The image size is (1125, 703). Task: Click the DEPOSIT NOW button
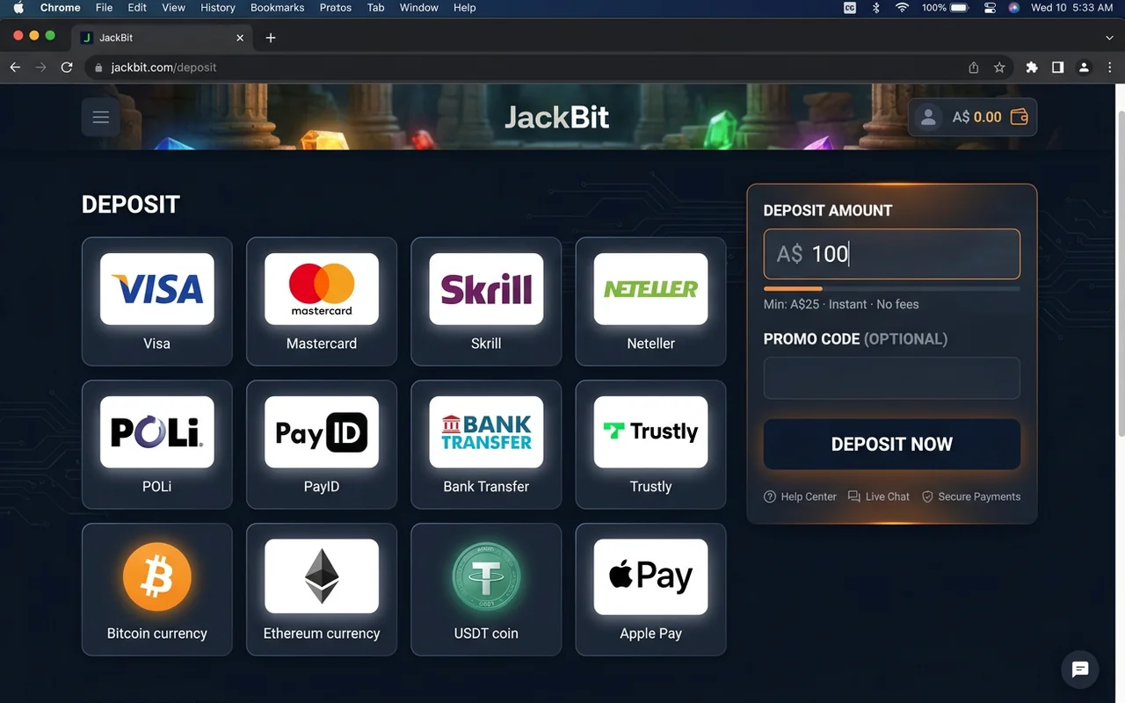[x=892, y=445]
